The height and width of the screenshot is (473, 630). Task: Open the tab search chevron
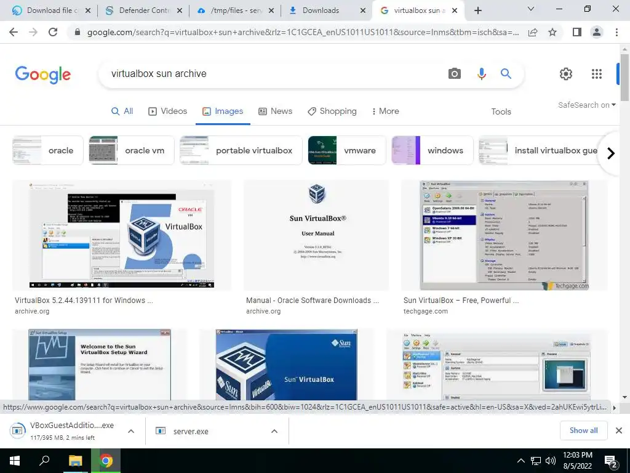click(531, 9)
